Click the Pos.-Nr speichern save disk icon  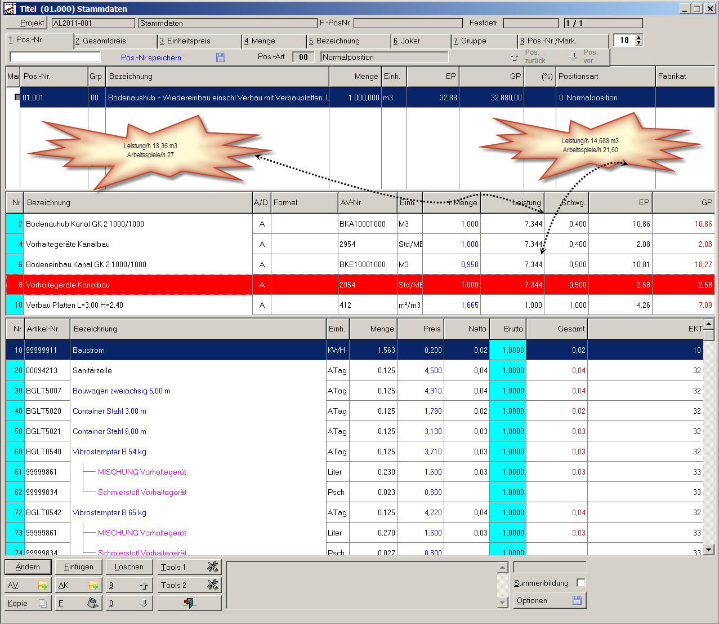(220, 57)
